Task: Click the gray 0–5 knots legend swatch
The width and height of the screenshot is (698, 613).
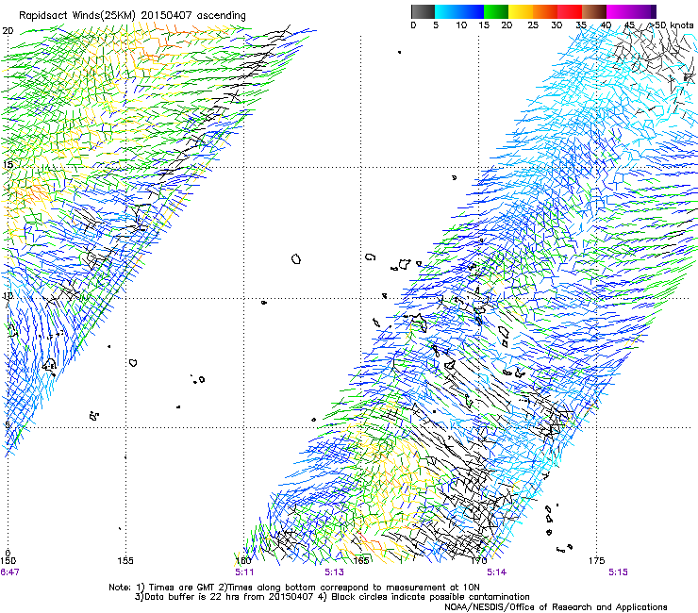Action: pyautogui.click(x=423, y=11)
